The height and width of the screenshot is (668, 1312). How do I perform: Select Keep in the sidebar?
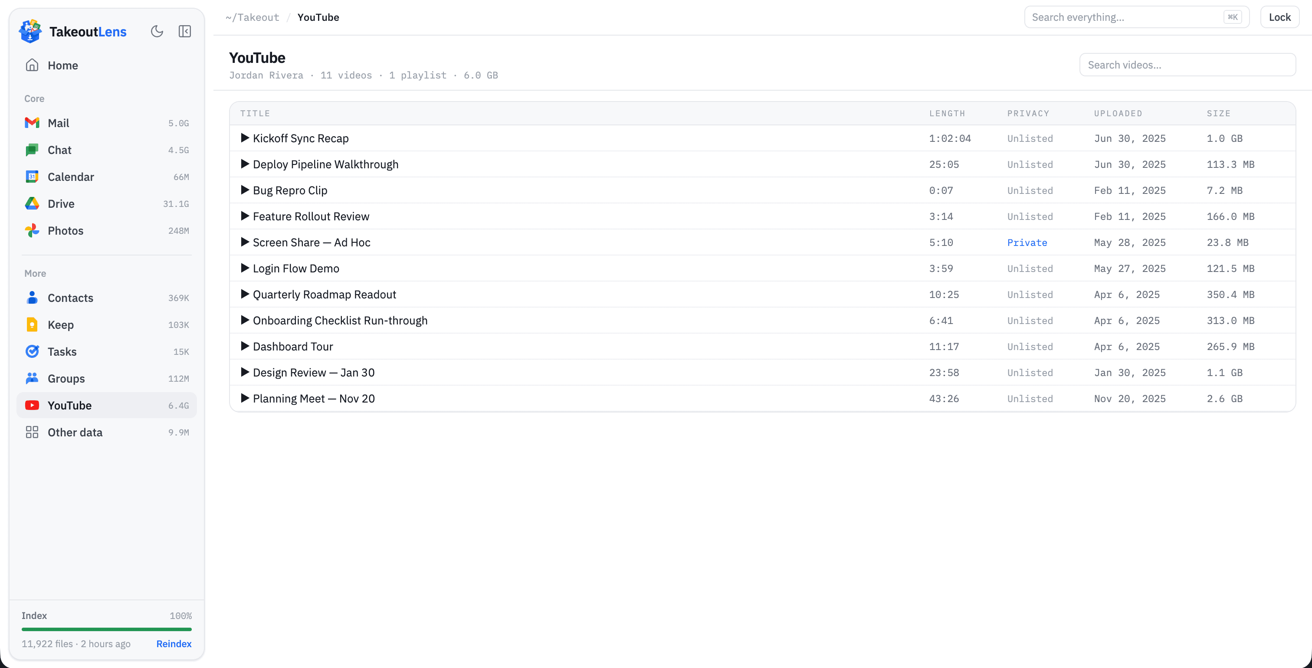click(106, 325)
